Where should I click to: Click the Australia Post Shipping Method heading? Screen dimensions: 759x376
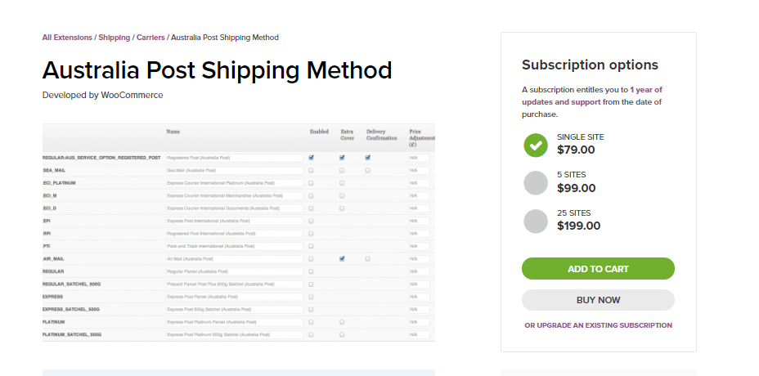coord(217,70)
